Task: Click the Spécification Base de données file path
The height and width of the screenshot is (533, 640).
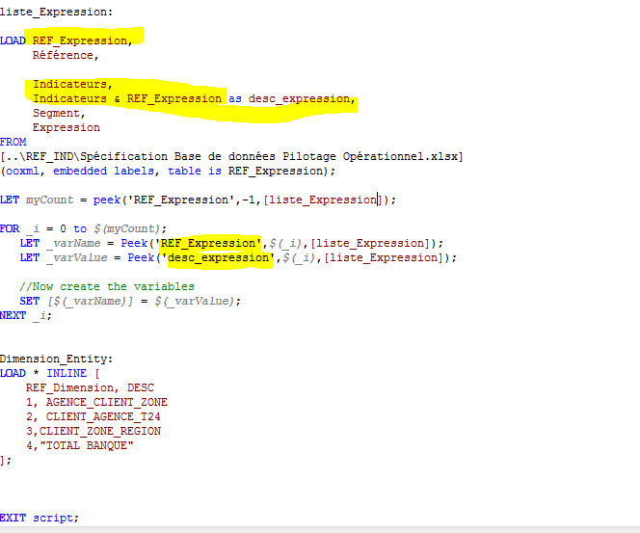Action: click(x=231, y=157)
